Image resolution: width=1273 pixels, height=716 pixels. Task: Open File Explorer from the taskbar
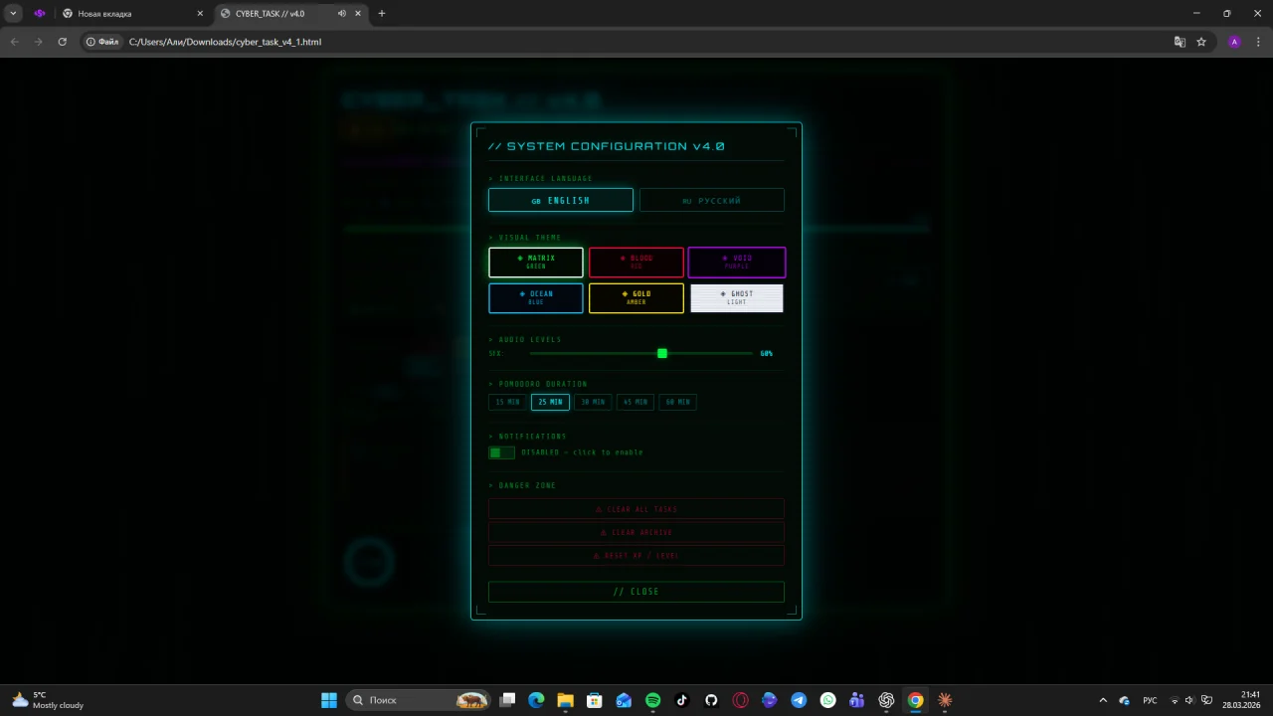click(x=565, y=700)
